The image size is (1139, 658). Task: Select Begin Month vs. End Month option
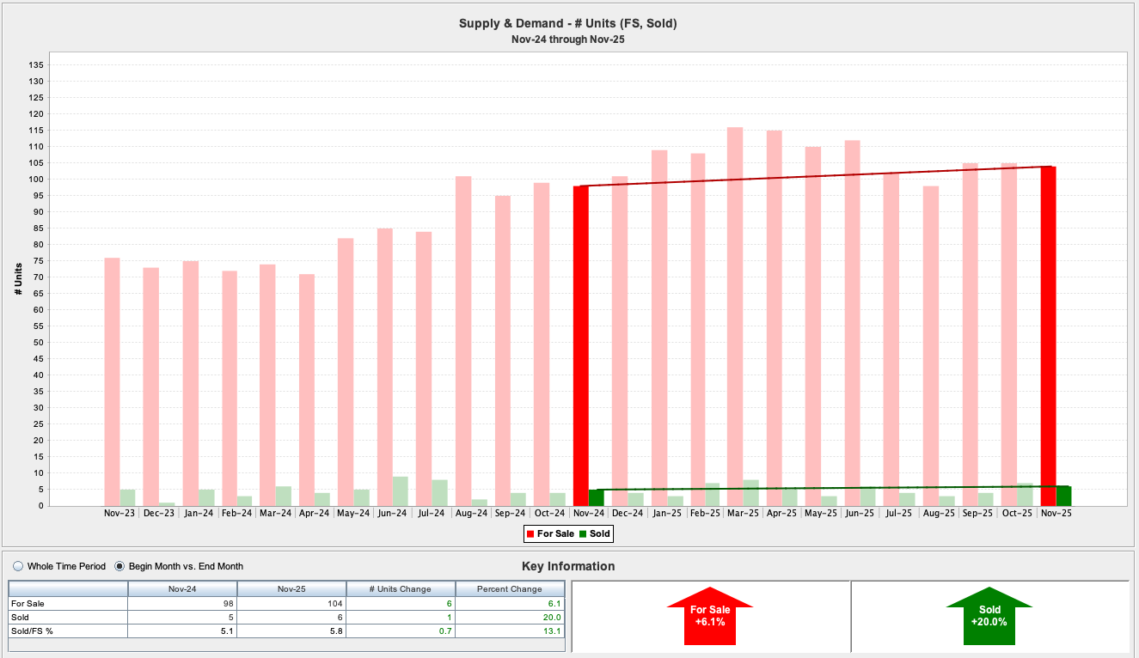point(120,566)
